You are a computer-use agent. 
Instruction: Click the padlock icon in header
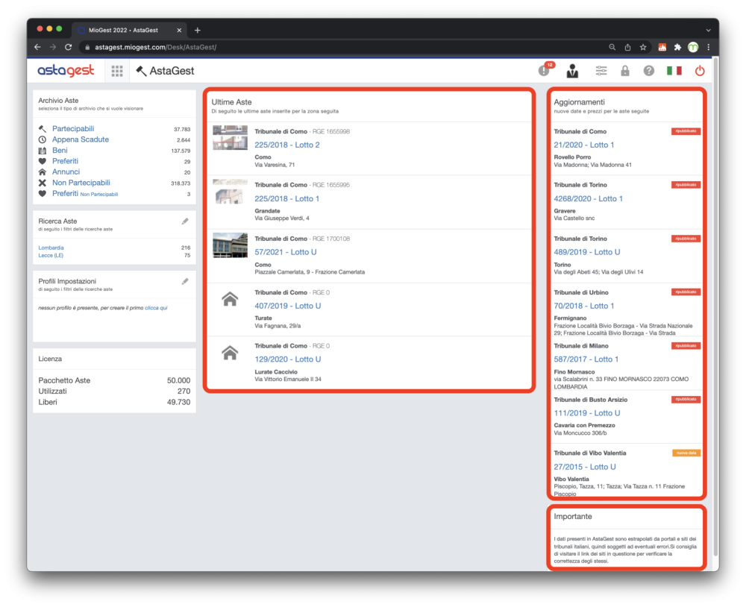point(625,71)
